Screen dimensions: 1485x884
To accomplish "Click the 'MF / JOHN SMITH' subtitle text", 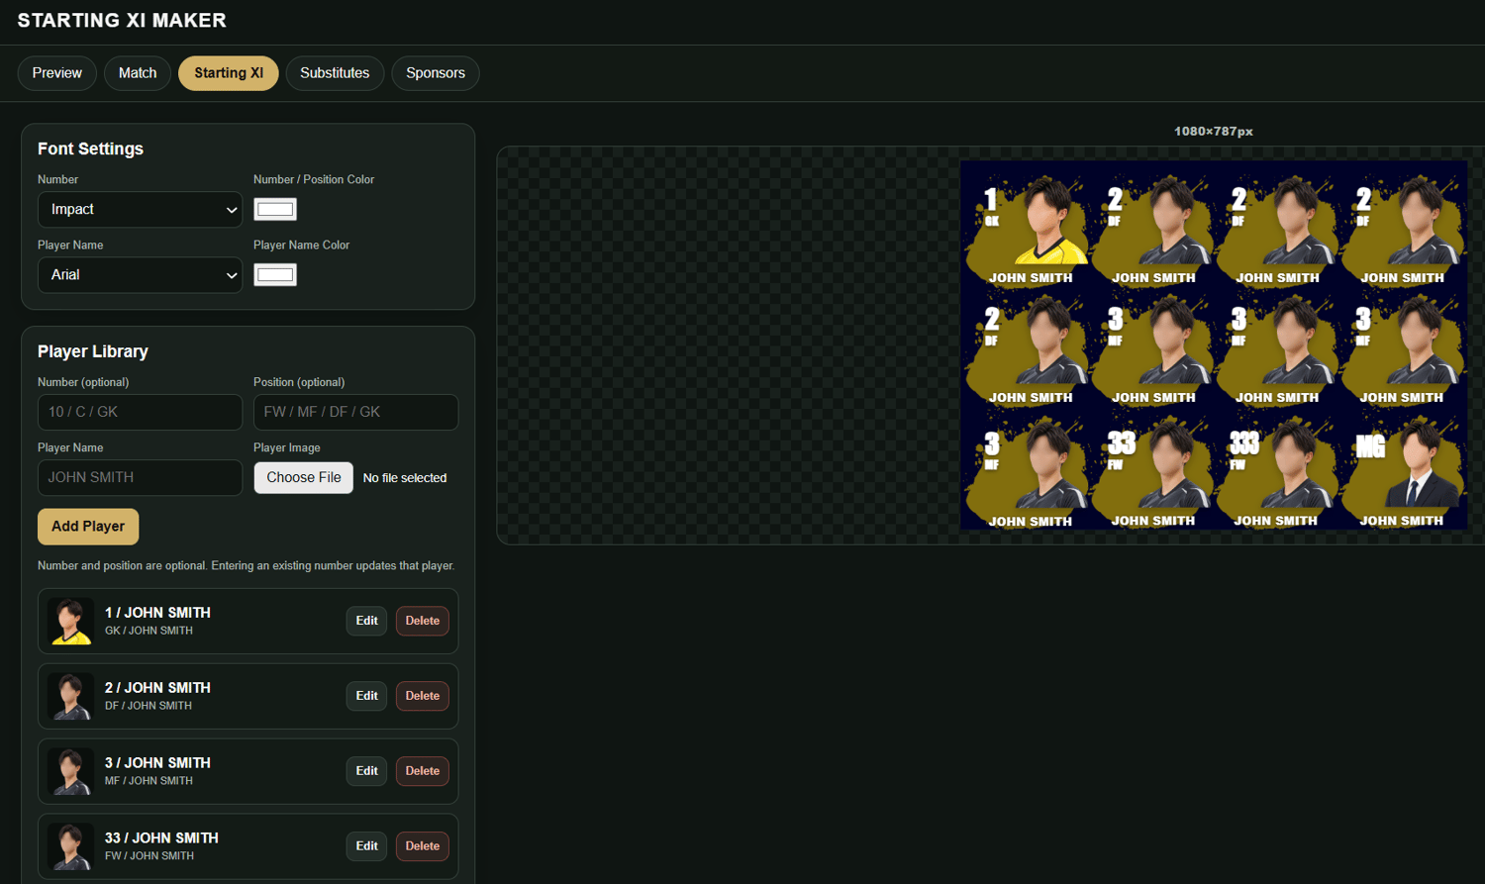I will pos(148,781).
